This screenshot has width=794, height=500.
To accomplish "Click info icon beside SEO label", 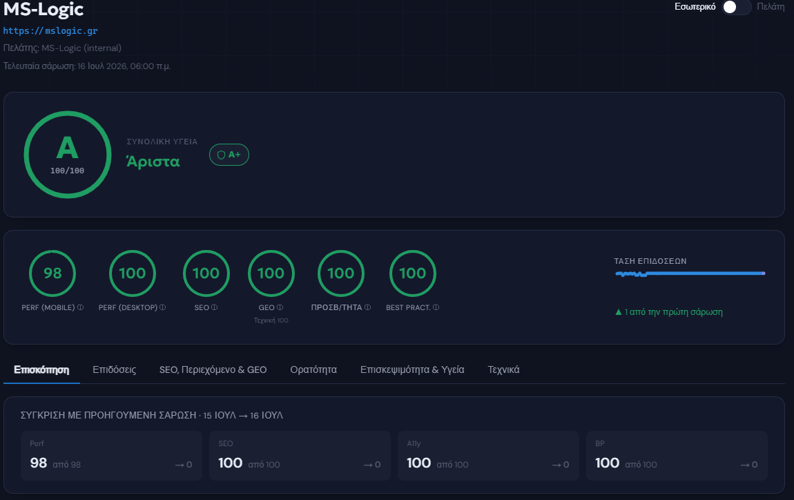I will coord(214,307).
